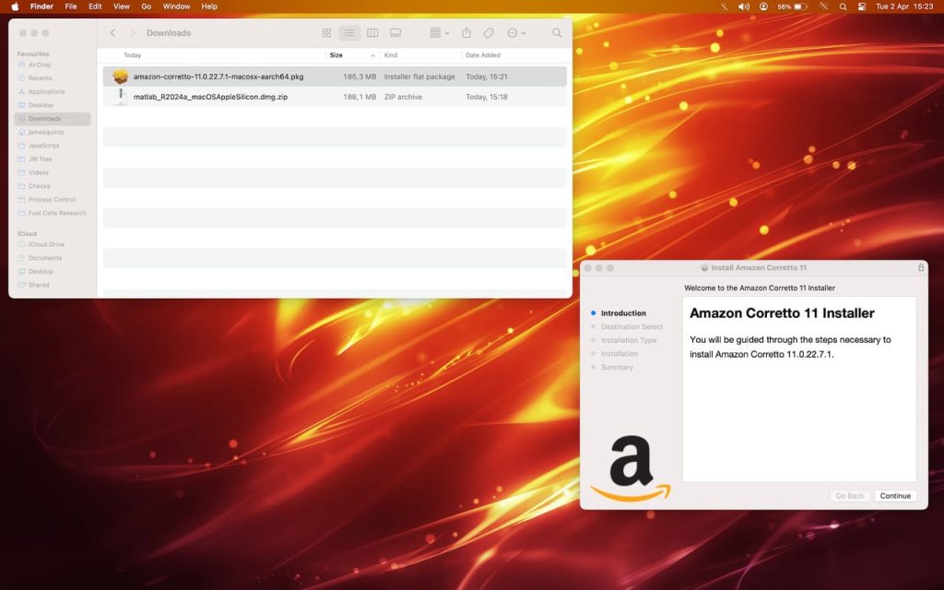Go forward in Finder with the forward arrow
Viewport: 944px width, 590px height.
pyautogui.click(x=133, y=33)
